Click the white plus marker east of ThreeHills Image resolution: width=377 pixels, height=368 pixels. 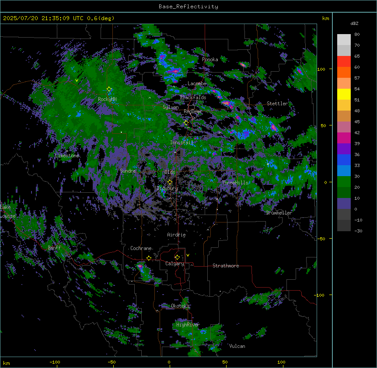pos(268,164)
